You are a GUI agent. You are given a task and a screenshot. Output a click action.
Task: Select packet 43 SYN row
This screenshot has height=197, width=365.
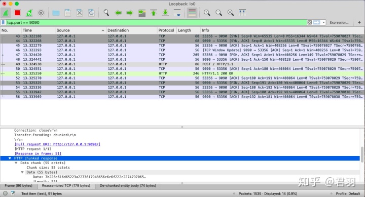pos(182,36)
